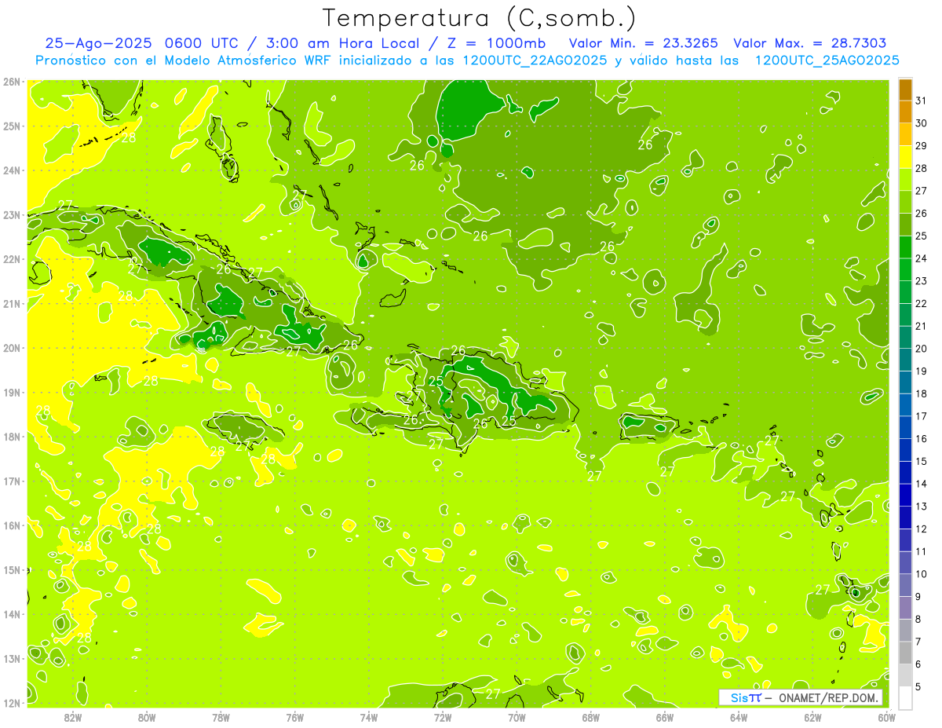Screen dimensions: 942x728
Task: Select the model start time 1200UTC_22AGO2025
Action: [x=535, y=60]
